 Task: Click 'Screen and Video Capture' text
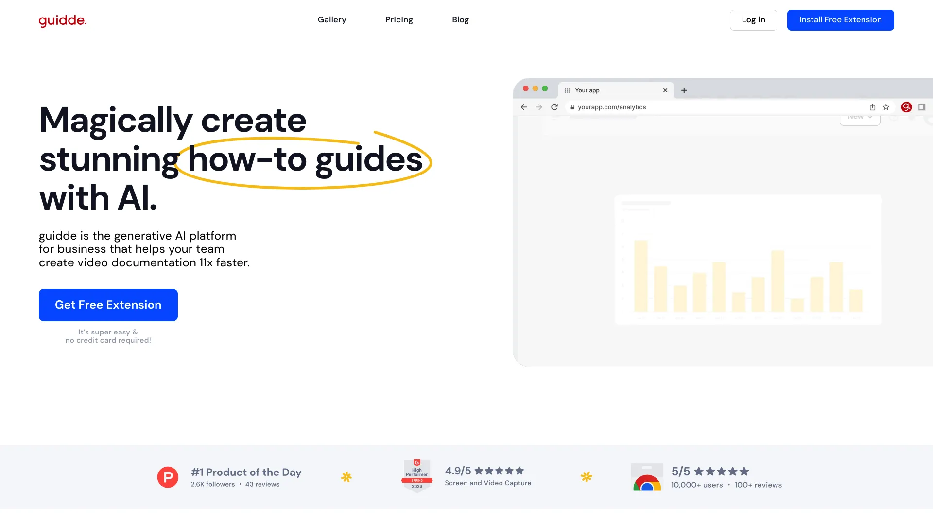[488, 483]
